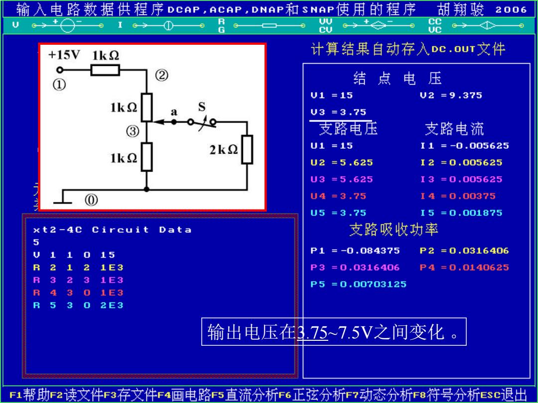Click node ② label in circuit diagram
The height and width of the screenshot is (403, 538).
[x=161, y=75]
